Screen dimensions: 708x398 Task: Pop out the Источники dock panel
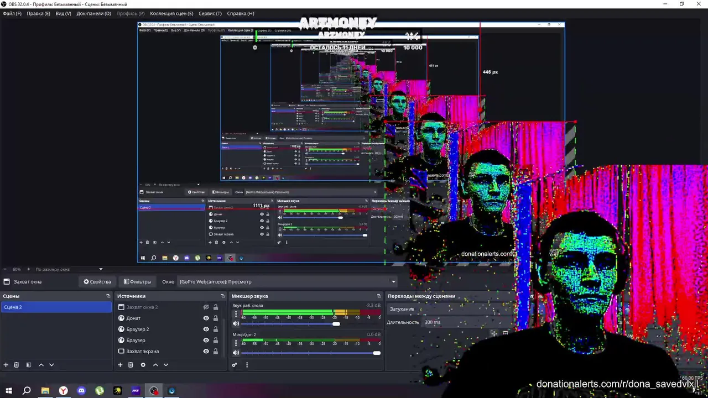223,296
